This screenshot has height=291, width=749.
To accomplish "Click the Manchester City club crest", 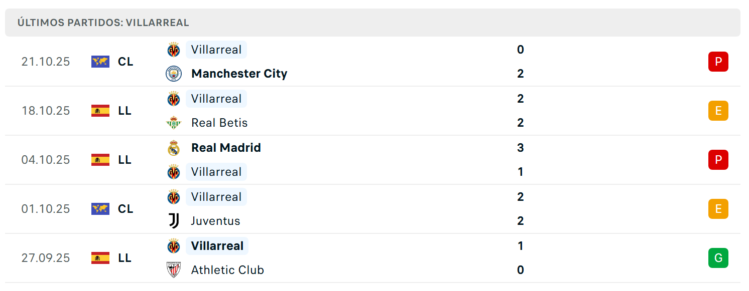I will (174, 74).
